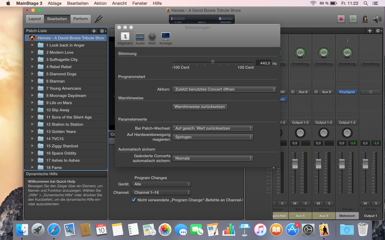
Task: Open iTunes from the Dock
Action: (x=260, y=230)
